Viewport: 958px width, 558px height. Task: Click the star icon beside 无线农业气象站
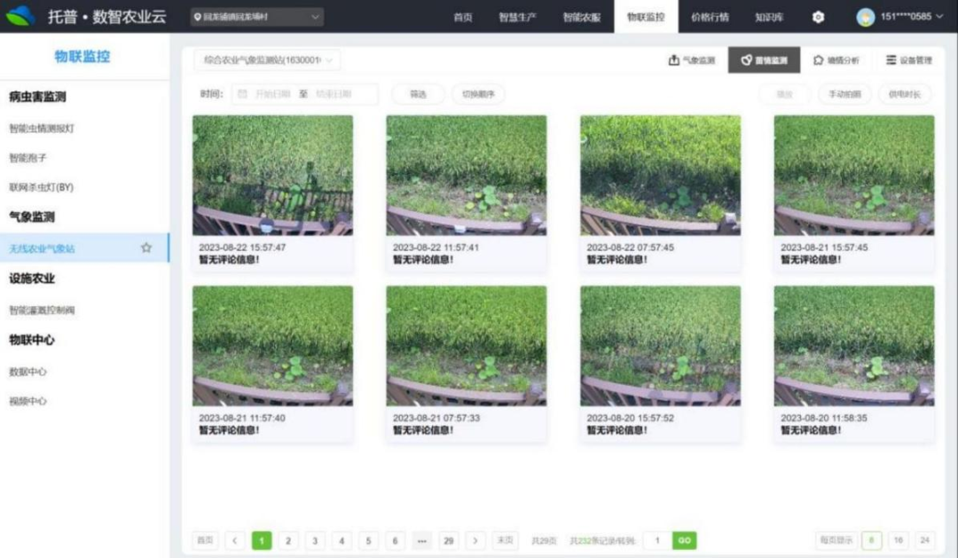tap(146, 248)
